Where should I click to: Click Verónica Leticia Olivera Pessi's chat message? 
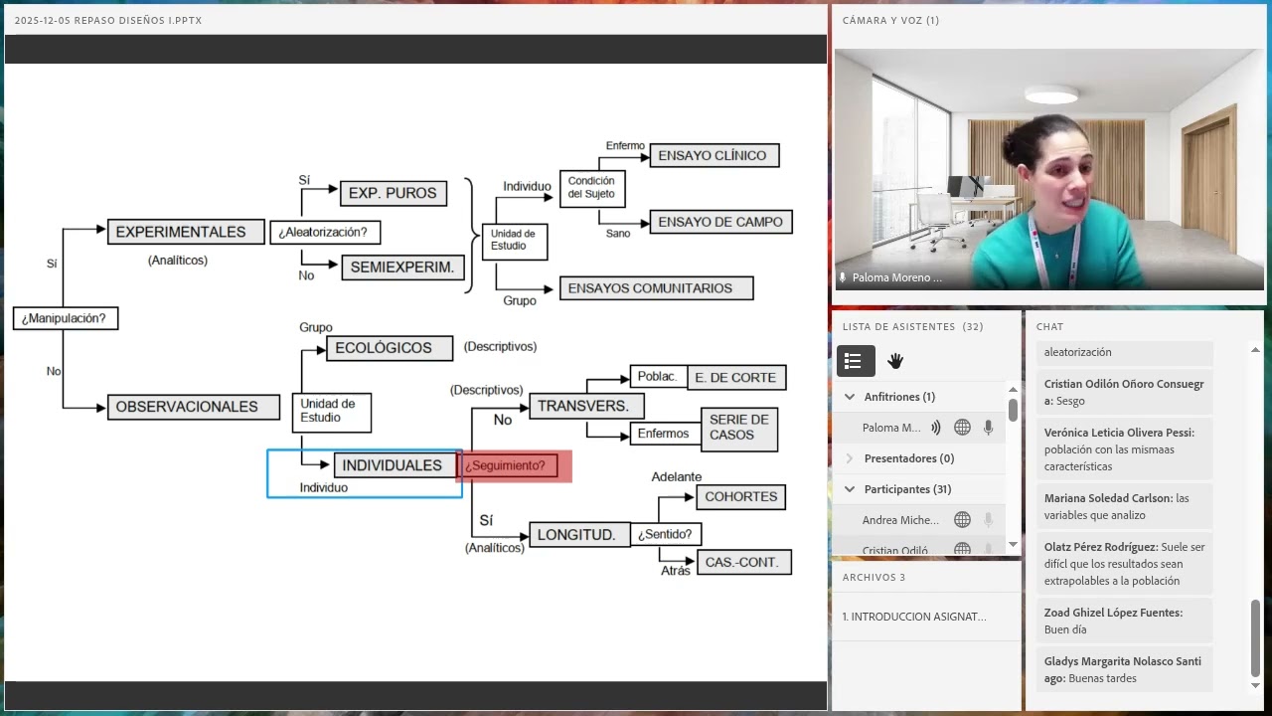coord(1126,449)
